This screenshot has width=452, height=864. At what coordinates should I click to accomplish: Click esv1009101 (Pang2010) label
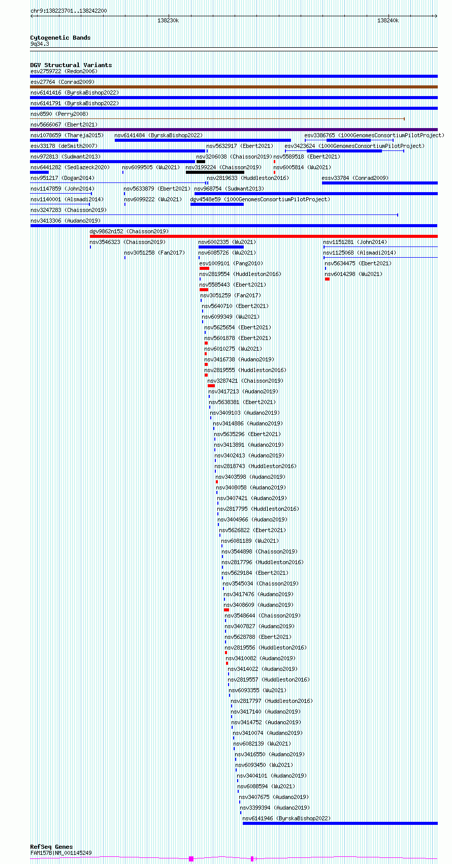pyautogui.click(x=231, y=263)
